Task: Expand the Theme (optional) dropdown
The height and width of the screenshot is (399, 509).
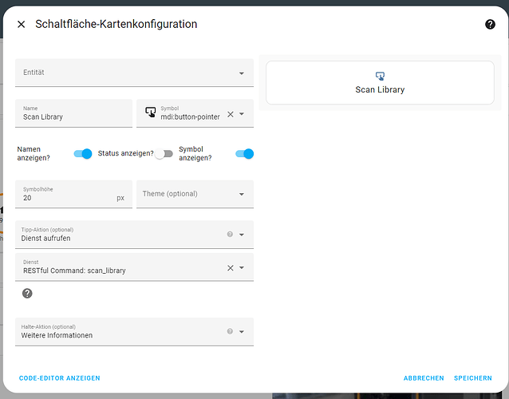Action: coord(242,194)
